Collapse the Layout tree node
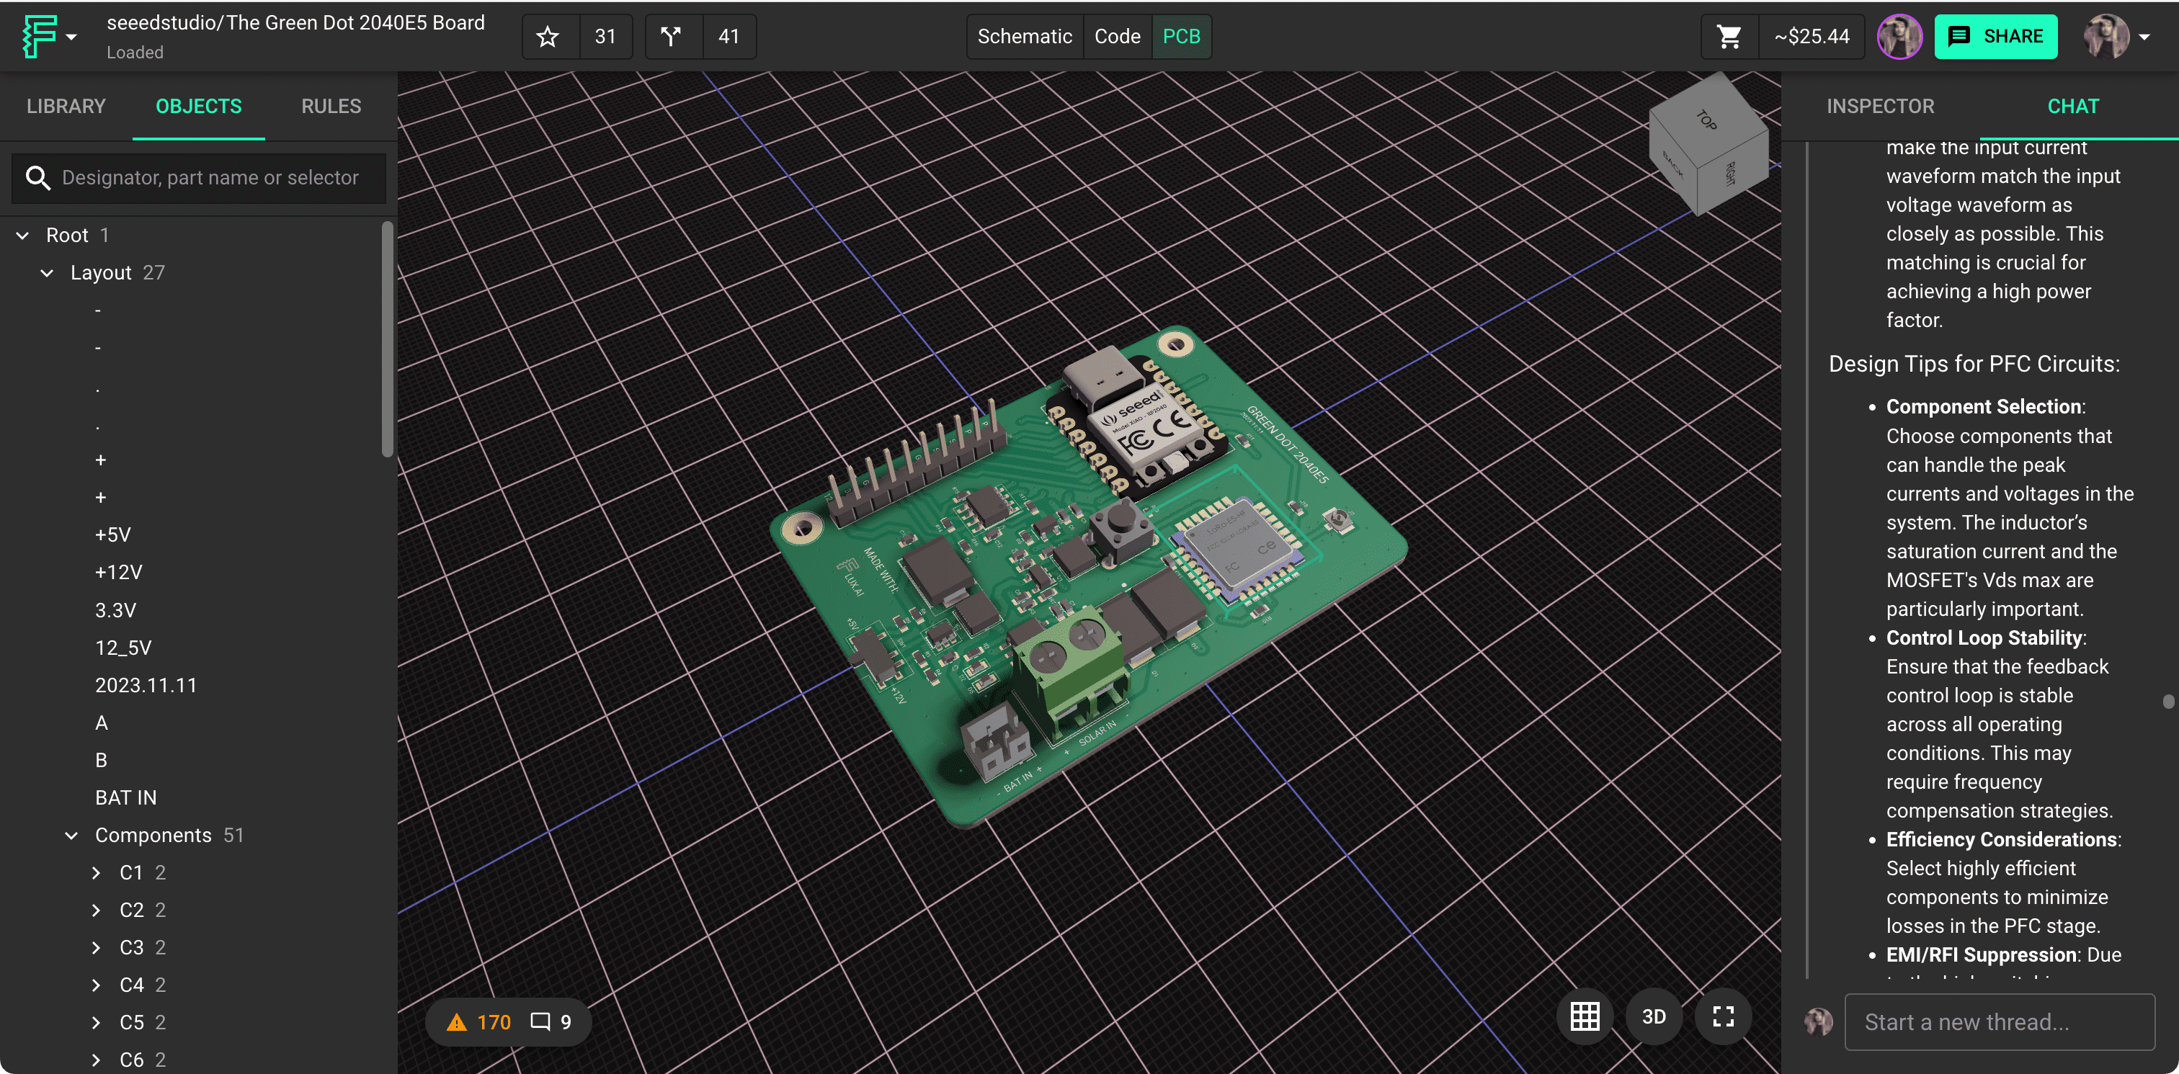 tap(48, 273)
